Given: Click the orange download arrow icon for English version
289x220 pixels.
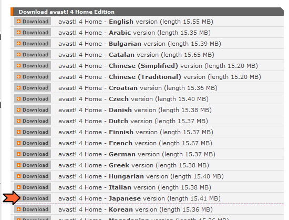Looking at the screenshot, I should [x=18, y=22].
